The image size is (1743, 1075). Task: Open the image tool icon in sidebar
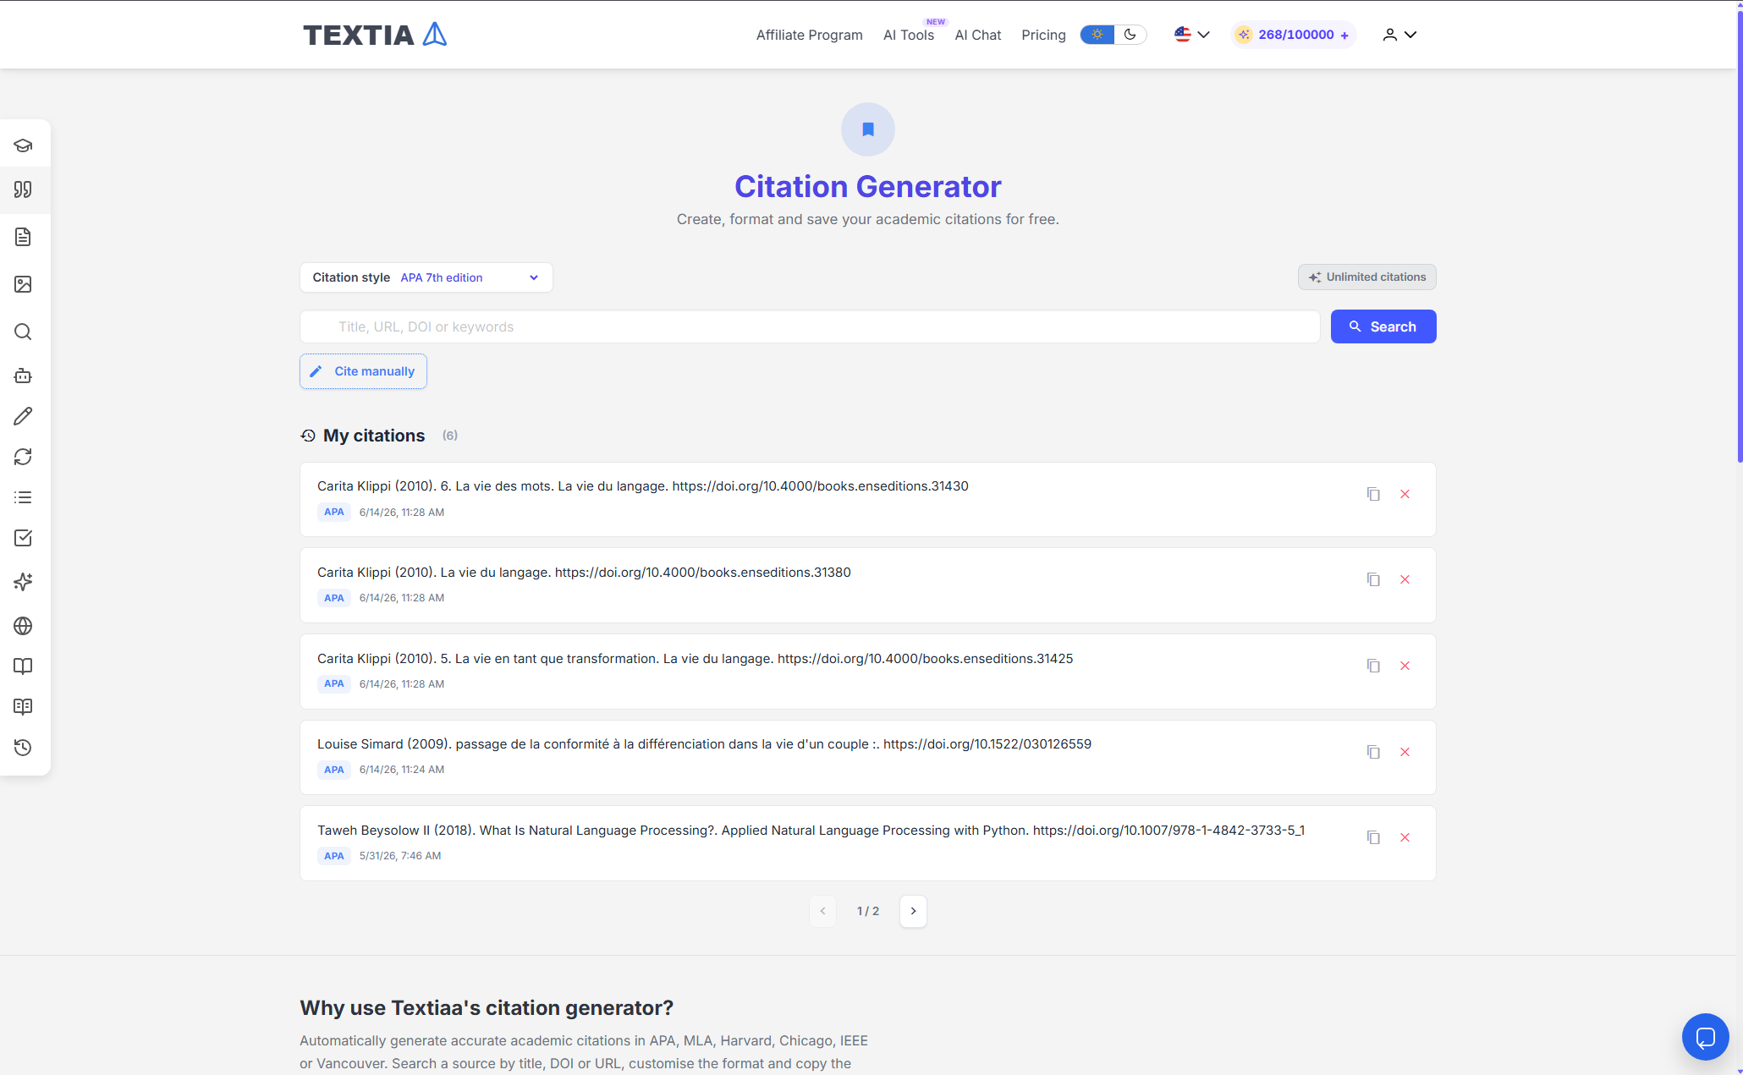click(23, 284)
